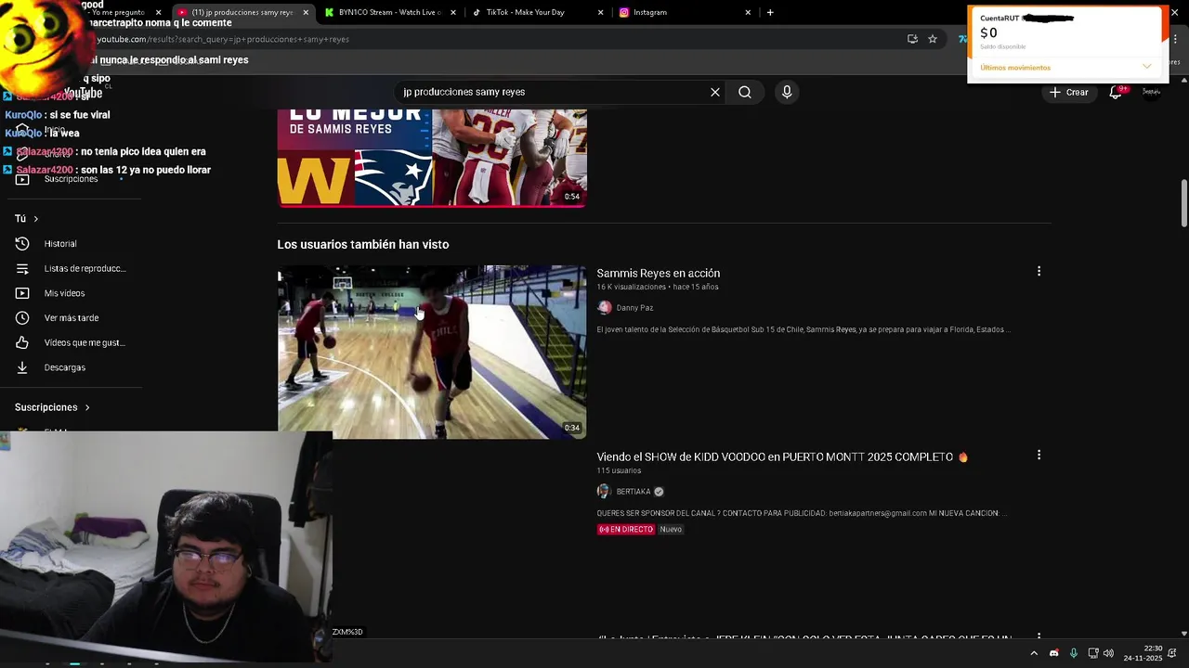1189x668 pixels.
Task: Open volume control in taskbar
Action: [x=1108, y=653]
